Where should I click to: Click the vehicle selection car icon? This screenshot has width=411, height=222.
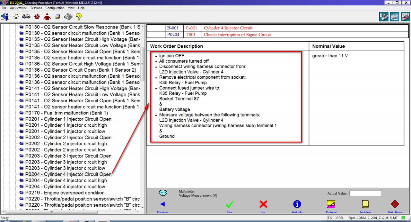[26, 17]
